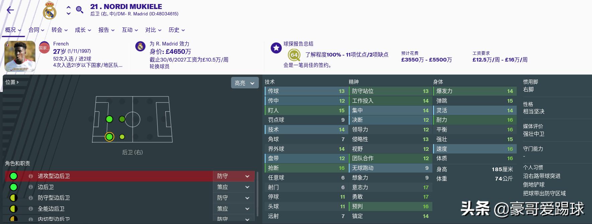Open info icon for 边后卫 role

click(x=31, y=187)
